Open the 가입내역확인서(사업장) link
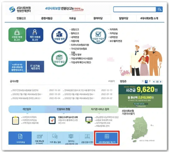 (x=82, y=59)
